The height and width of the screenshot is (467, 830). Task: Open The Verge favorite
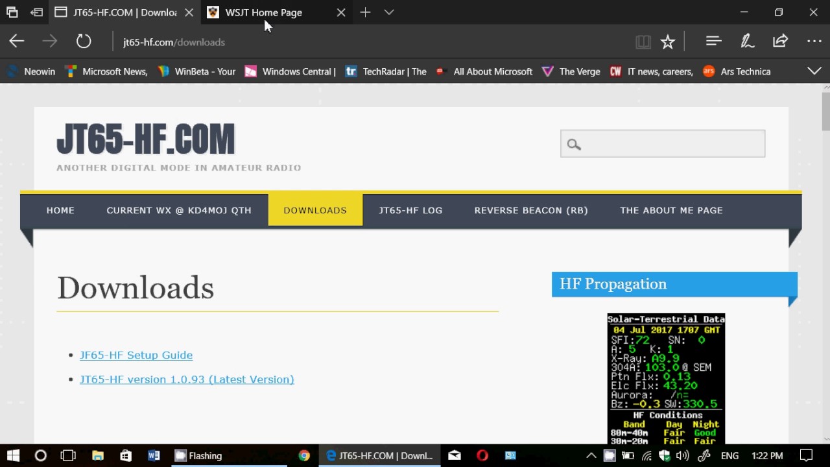(571, 71)
